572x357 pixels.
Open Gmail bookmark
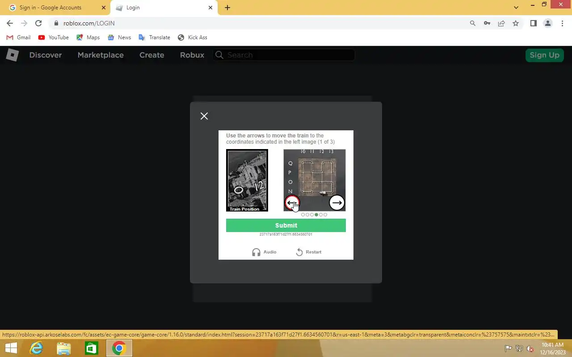coord(18,37)
